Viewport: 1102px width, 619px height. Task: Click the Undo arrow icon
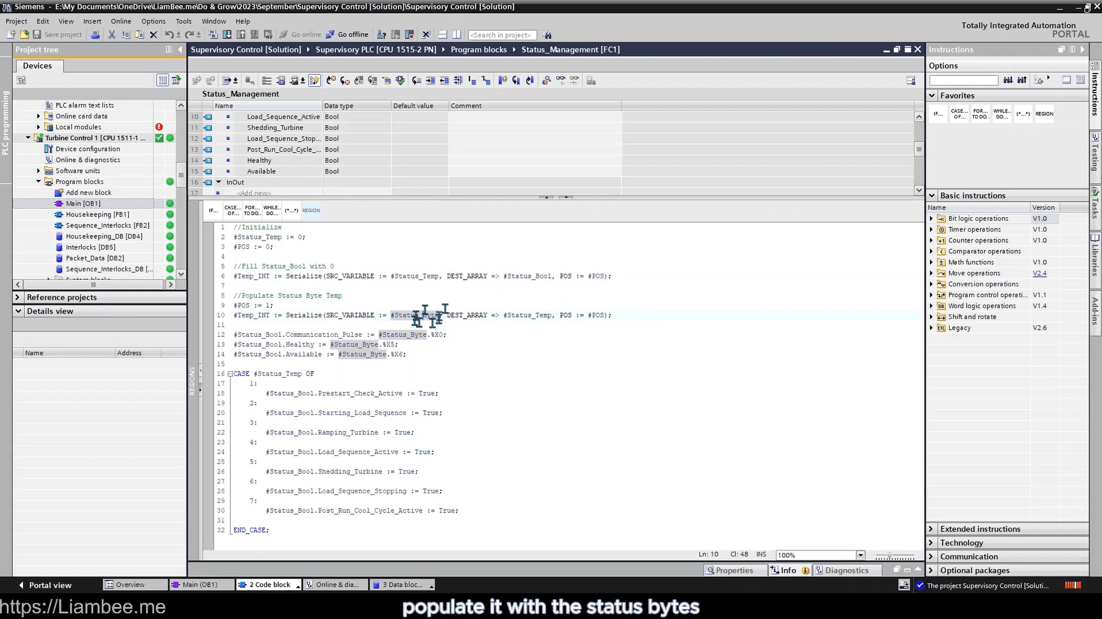169,35
